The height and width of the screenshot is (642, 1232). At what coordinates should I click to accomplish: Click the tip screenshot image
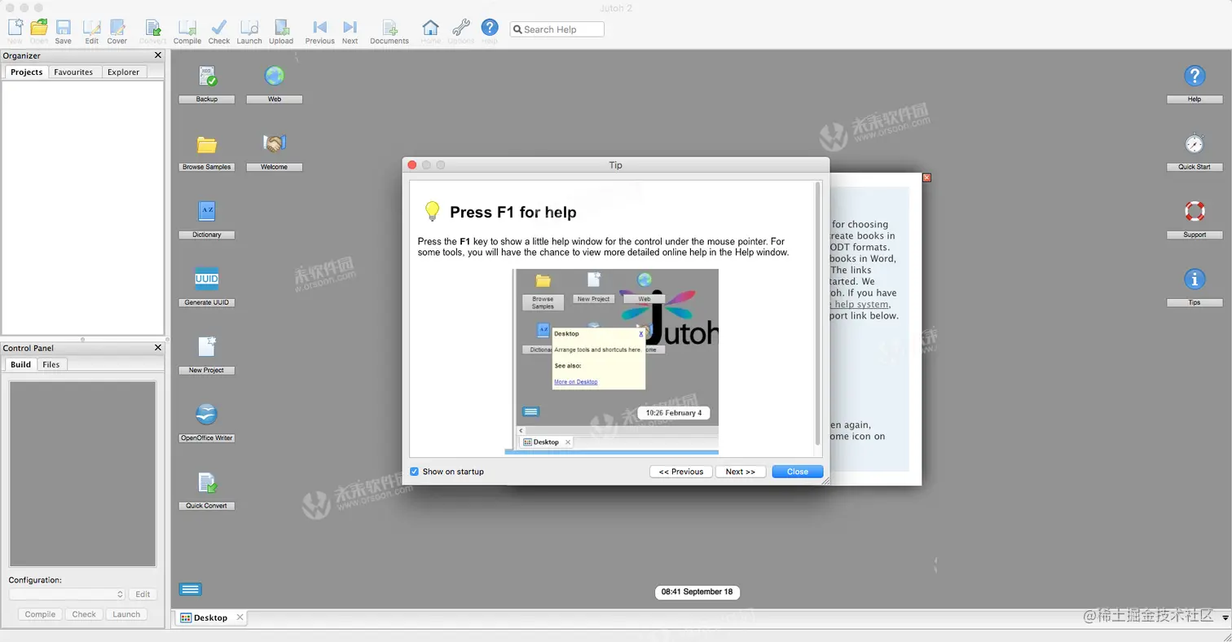612,362
